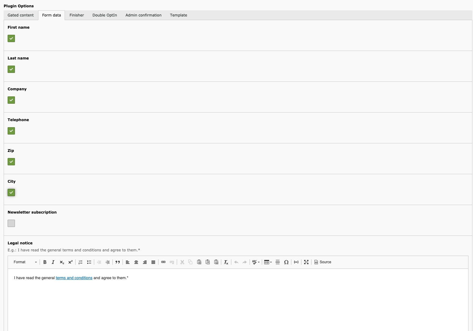Click the insert link icon
The width and height of the screenshot is (473, 331).
coord(163,262)
